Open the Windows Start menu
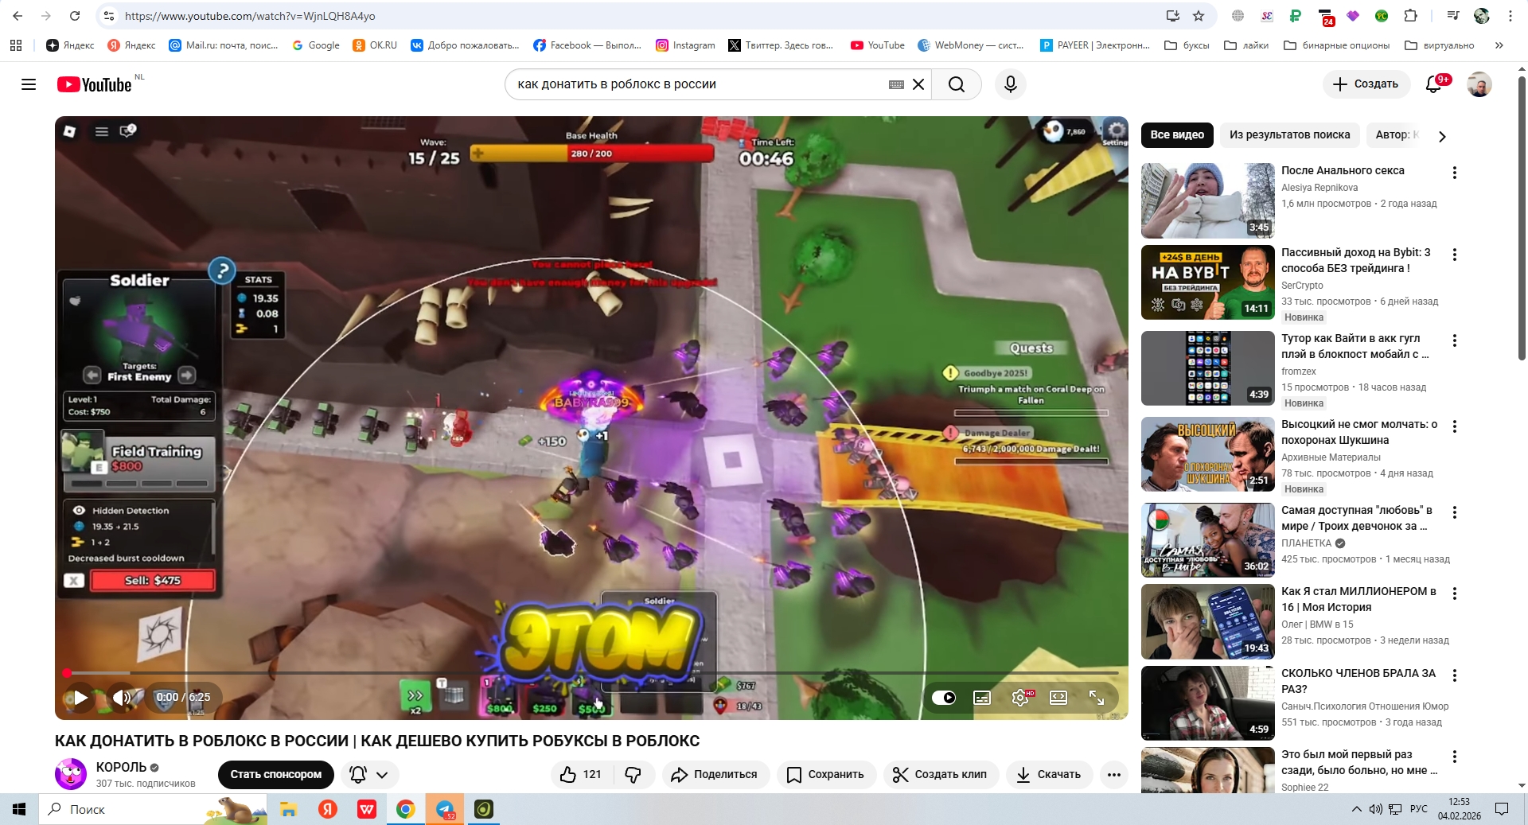 (x=19, y=809)
